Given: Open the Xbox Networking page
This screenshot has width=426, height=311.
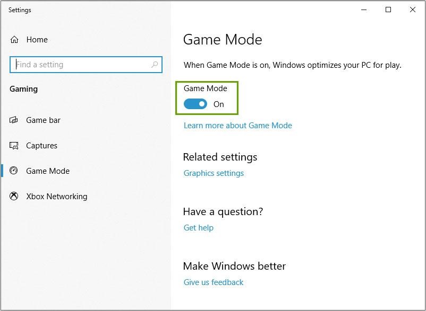Looking at the screenshot, I should click(56, 197).
